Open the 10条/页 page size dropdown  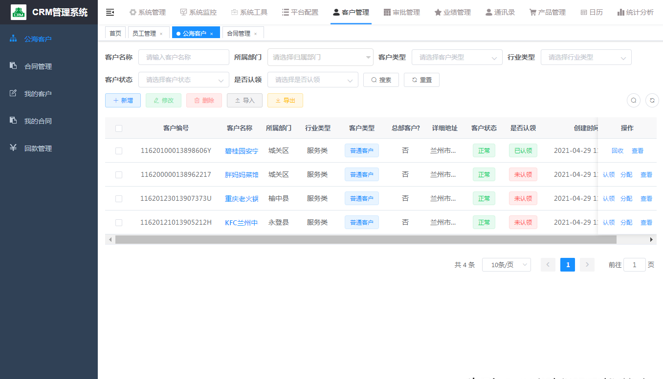[506, 265]
